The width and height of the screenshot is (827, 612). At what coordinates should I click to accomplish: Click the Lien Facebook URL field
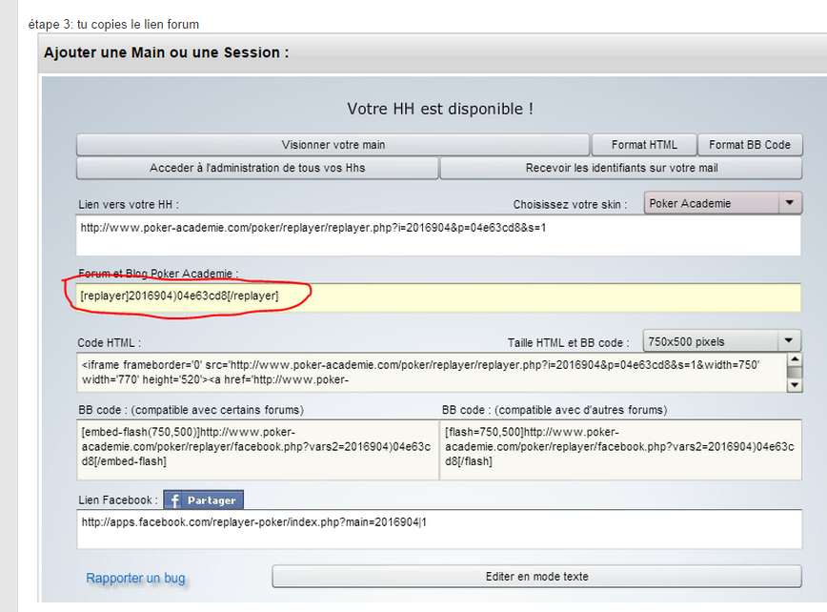point(439,529)
